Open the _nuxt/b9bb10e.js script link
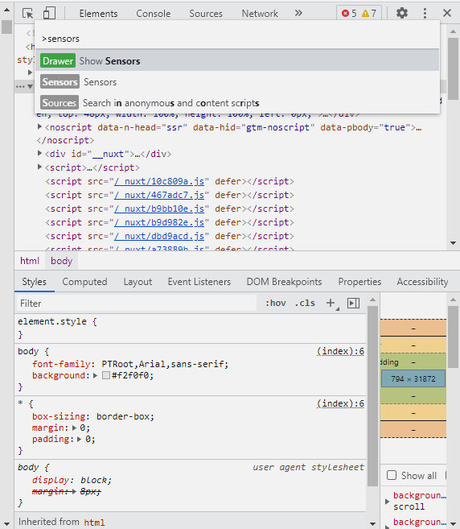The height and width of the screenshot is (529, 460). click(x=159, y=209)
